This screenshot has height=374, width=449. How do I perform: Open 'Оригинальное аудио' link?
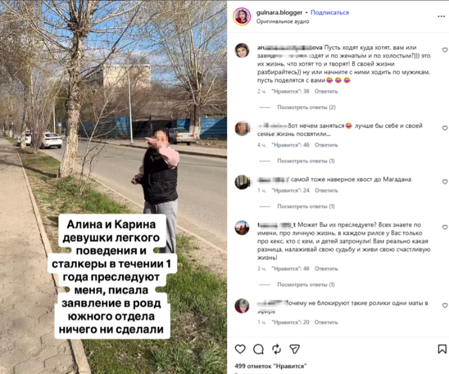coord(283,21)
